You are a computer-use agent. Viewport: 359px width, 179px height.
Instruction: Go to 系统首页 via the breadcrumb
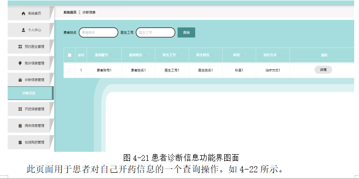click(x=70, y=12)
